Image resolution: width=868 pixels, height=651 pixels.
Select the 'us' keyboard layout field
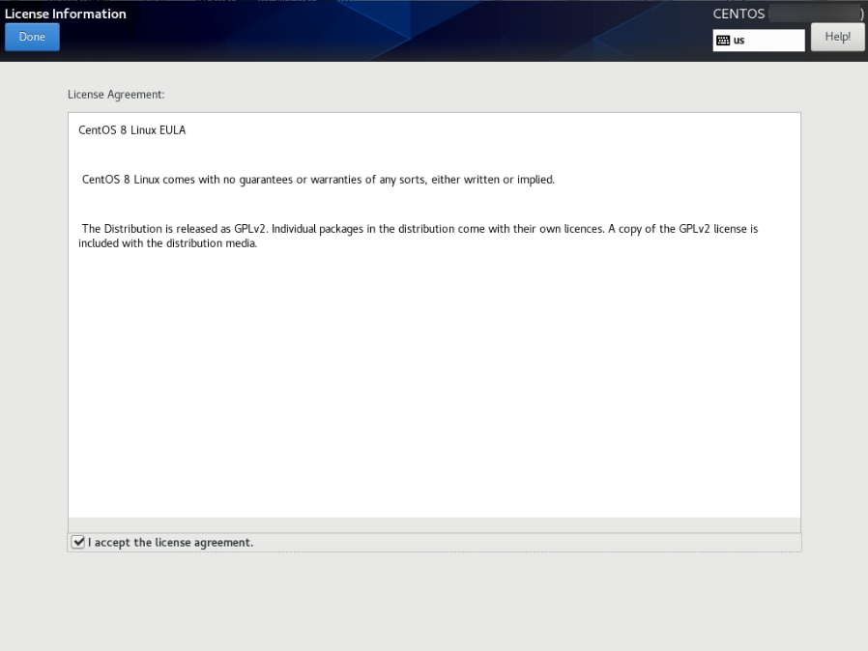[x=759, y=41]
